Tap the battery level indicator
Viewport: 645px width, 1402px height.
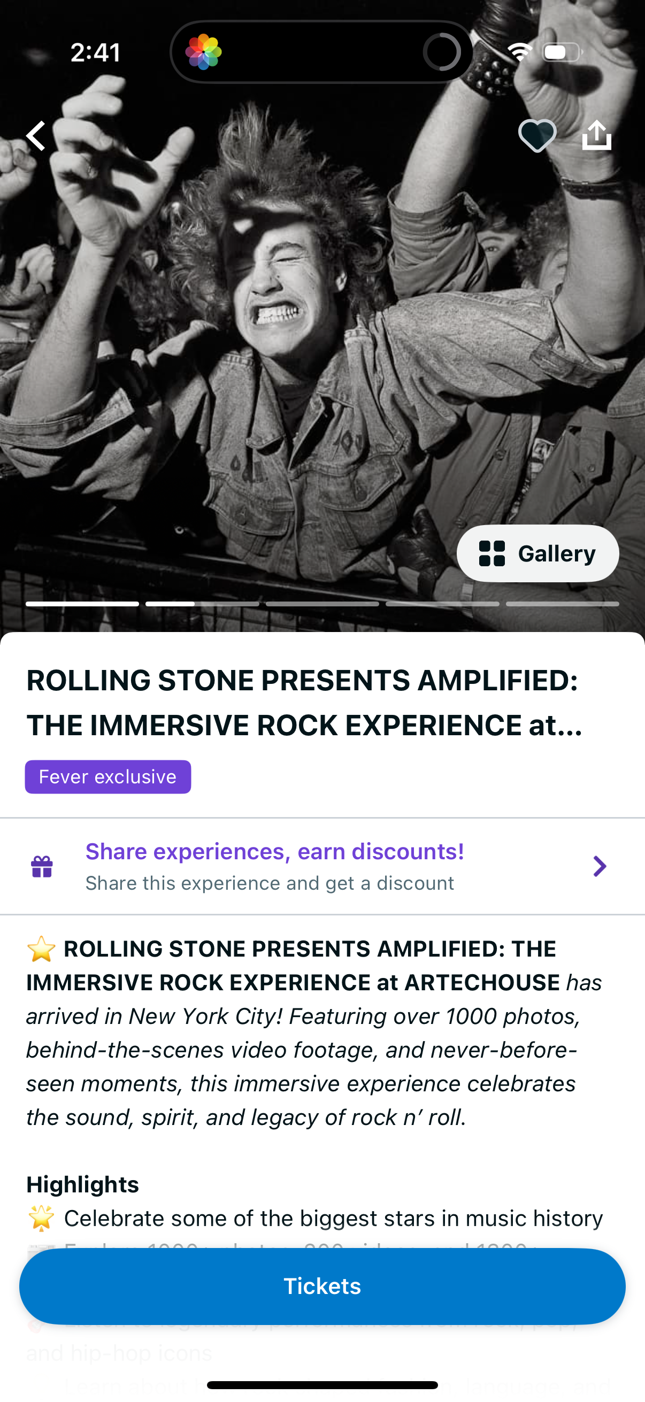(563, 52)
